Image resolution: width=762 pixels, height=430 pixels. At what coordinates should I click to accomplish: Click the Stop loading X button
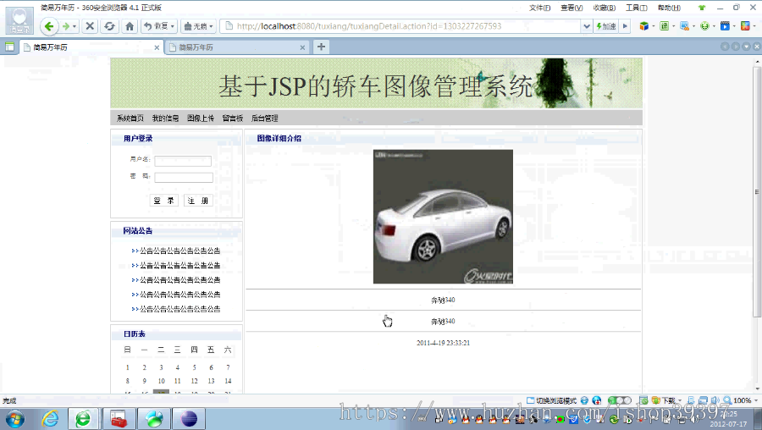pos(90,26)
